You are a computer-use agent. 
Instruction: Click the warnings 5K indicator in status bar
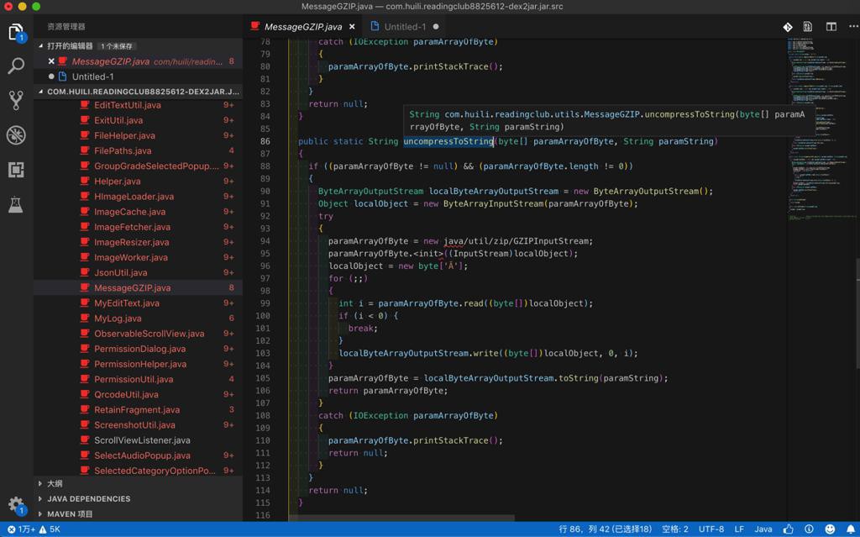[x=50, y=529]
